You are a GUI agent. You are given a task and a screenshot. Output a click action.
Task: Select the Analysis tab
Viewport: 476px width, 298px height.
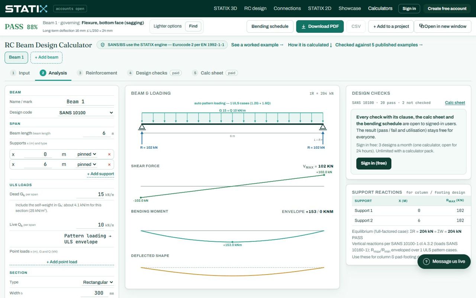tap(53, 73)
